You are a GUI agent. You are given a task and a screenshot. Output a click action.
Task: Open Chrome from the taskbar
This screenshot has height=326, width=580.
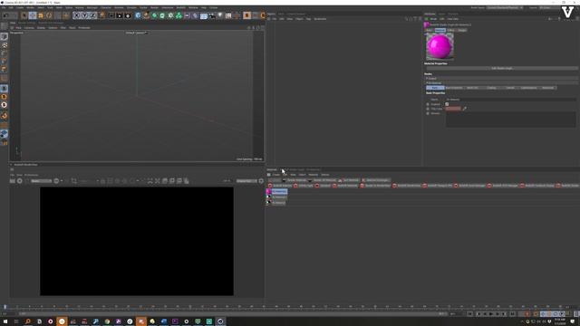click(107, 321)
